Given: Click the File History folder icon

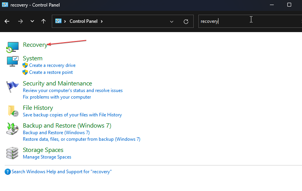Looking at the screenshot, I should [x=12, y=111].
